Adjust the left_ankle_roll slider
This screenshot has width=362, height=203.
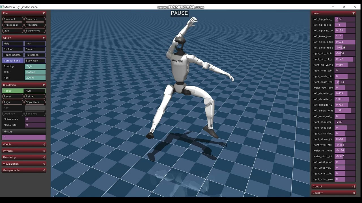[345, 48]
